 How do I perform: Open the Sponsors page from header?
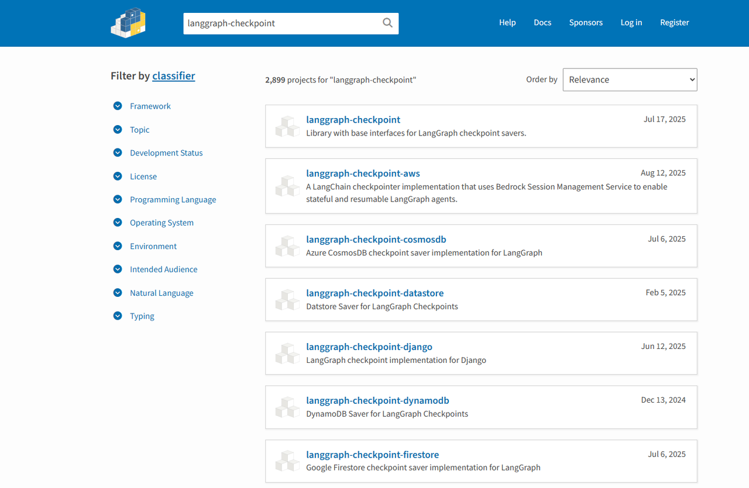coord(586,23)
